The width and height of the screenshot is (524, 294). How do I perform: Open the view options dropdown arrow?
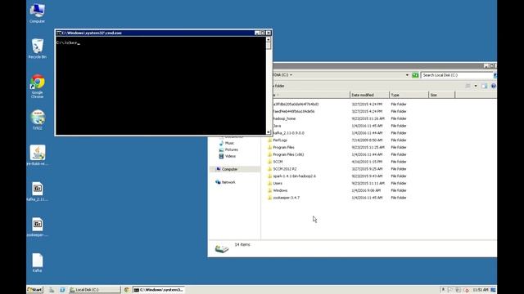pos(476,86)
